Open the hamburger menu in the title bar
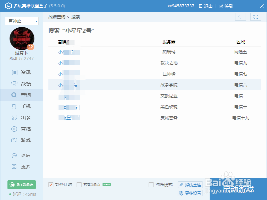This screenshot has width=267, height=200. [241, 6]
